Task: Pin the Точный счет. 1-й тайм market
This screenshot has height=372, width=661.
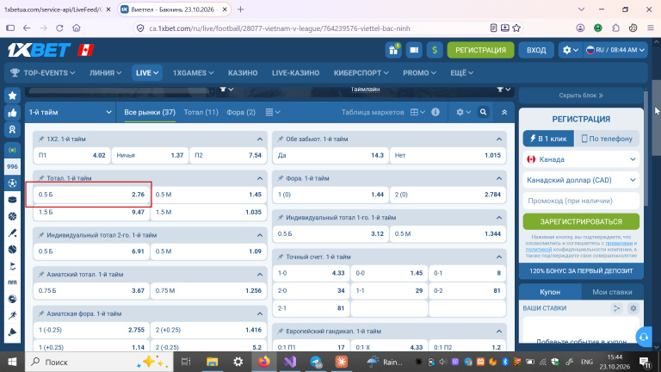Action: (281, 257)
